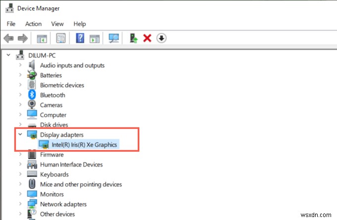Viewport: 337px width, 220px height.
Task: Click the Intel Iris Xe Graphics device icon
Action: pyautogui.click(x=44, y=145)
